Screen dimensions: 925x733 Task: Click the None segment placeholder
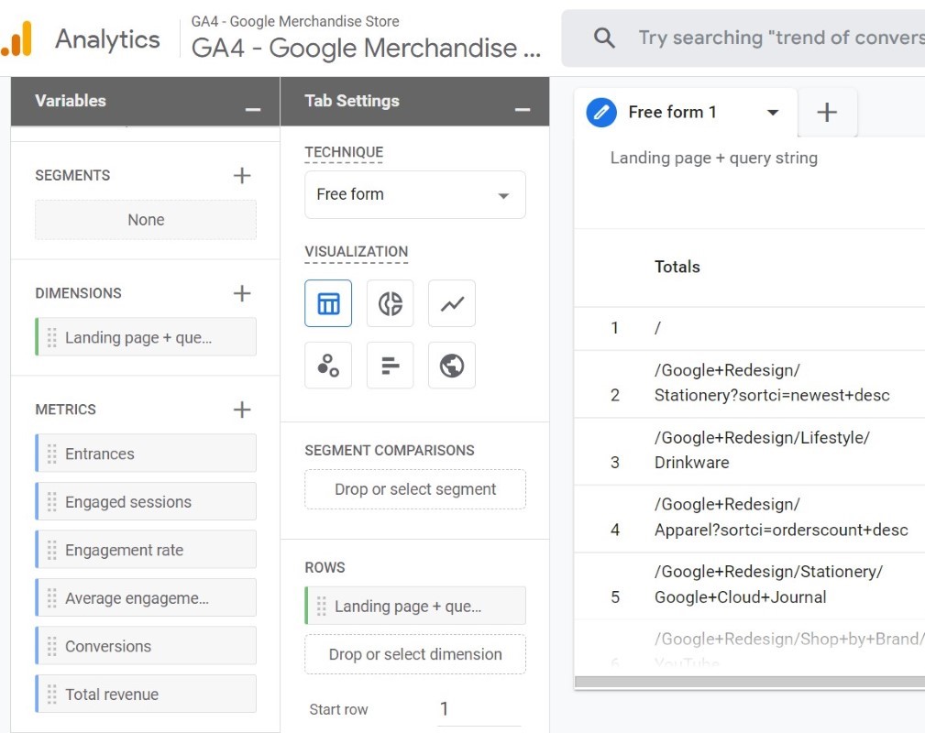point(146,220)
